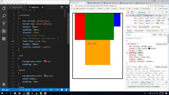Switch to the Computed tab in DevTools
Screen dimensions: 169x95
tap(139, 31)
